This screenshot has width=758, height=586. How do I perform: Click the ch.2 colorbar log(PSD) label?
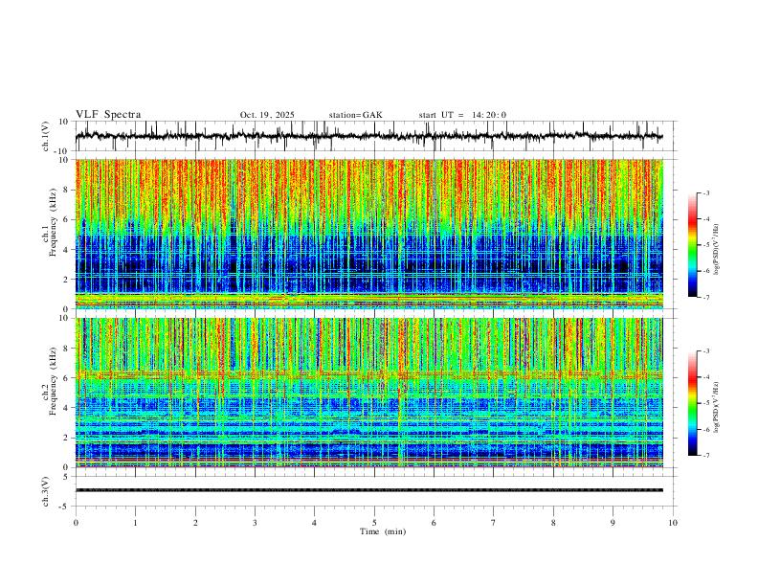(716, 407)
